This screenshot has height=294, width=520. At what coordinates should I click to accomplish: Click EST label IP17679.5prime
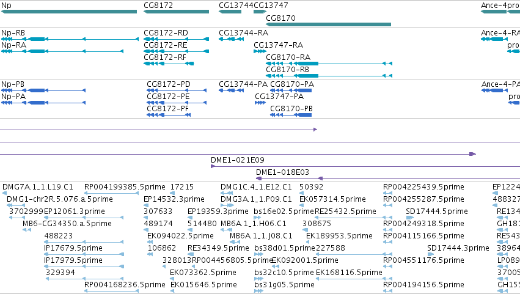click(x=73, y=249)
